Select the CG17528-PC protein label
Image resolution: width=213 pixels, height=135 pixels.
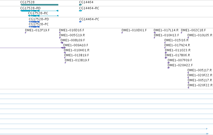tap(39, 24)
